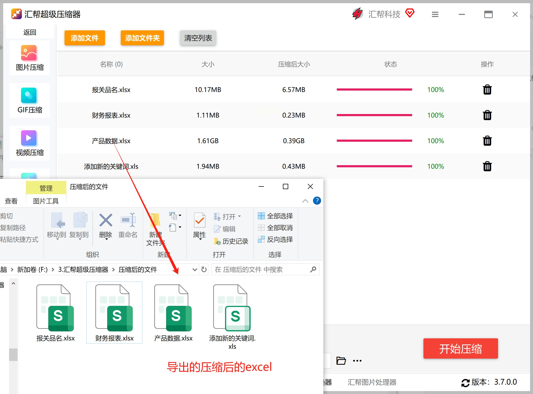
Task: Open the 属性 properties icon
Action: [x=199, y=221]
